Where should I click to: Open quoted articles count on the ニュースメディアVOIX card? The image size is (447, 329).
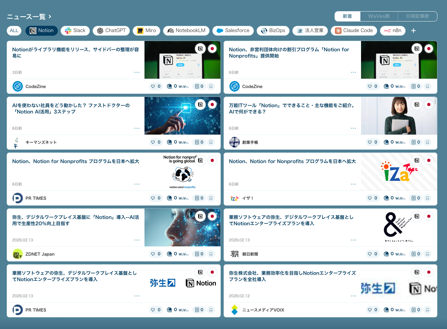click(416, 310)
